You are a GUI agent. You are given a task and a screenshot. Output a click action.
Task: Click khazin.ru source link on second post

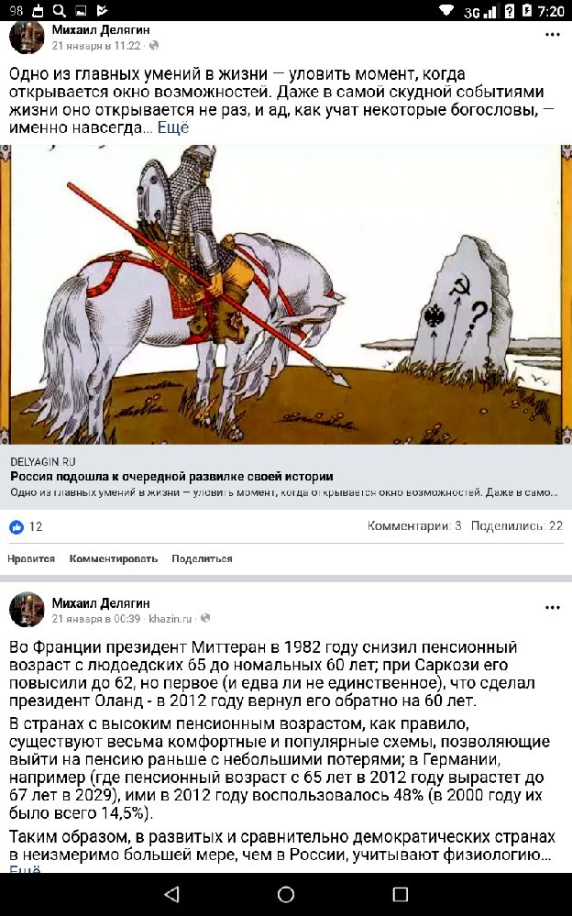tap(170, 618)
